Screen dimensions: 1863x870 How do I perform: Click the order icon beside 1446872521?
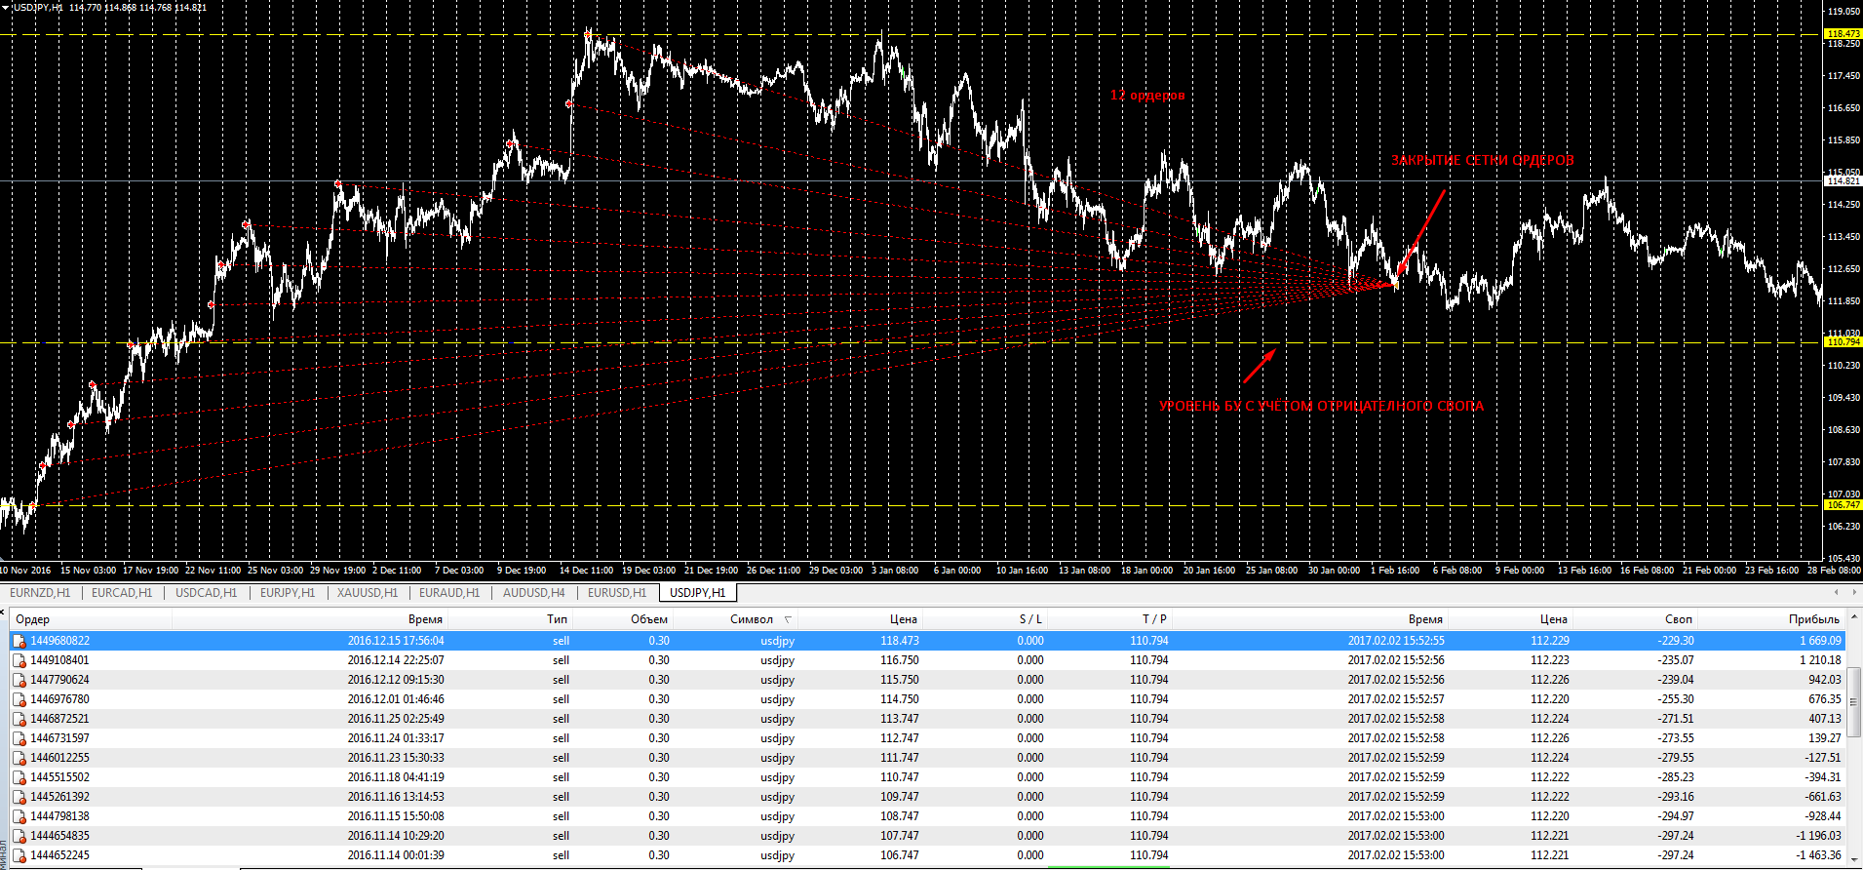coord(19,719)
